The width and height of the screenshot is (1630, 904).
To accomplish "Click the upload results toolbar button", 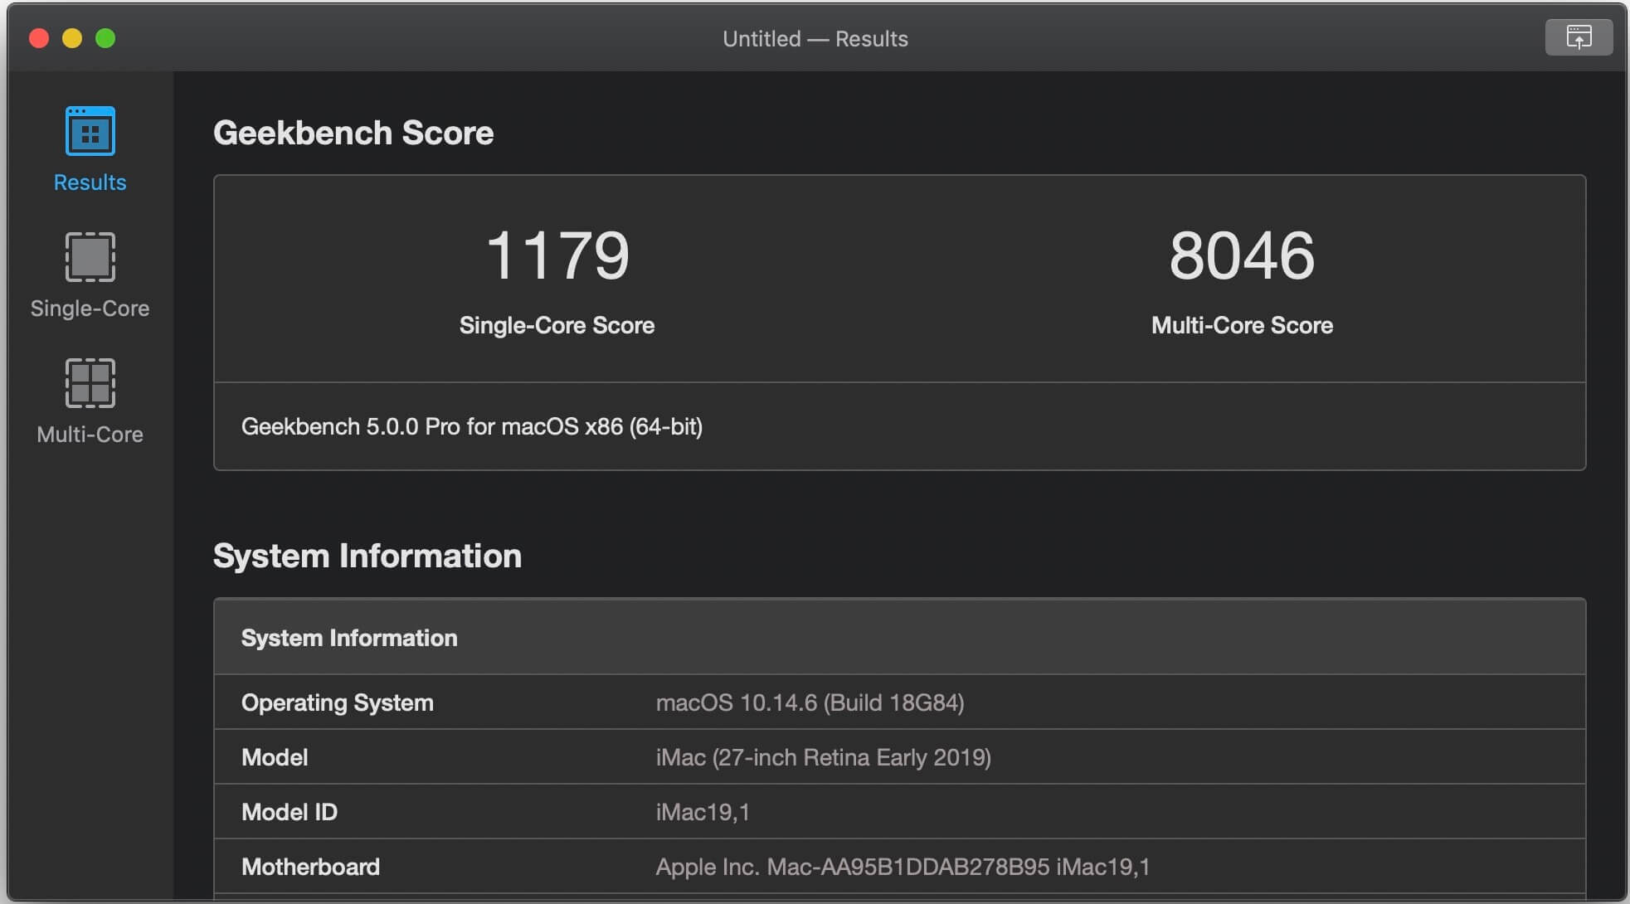I will 1578,37.
